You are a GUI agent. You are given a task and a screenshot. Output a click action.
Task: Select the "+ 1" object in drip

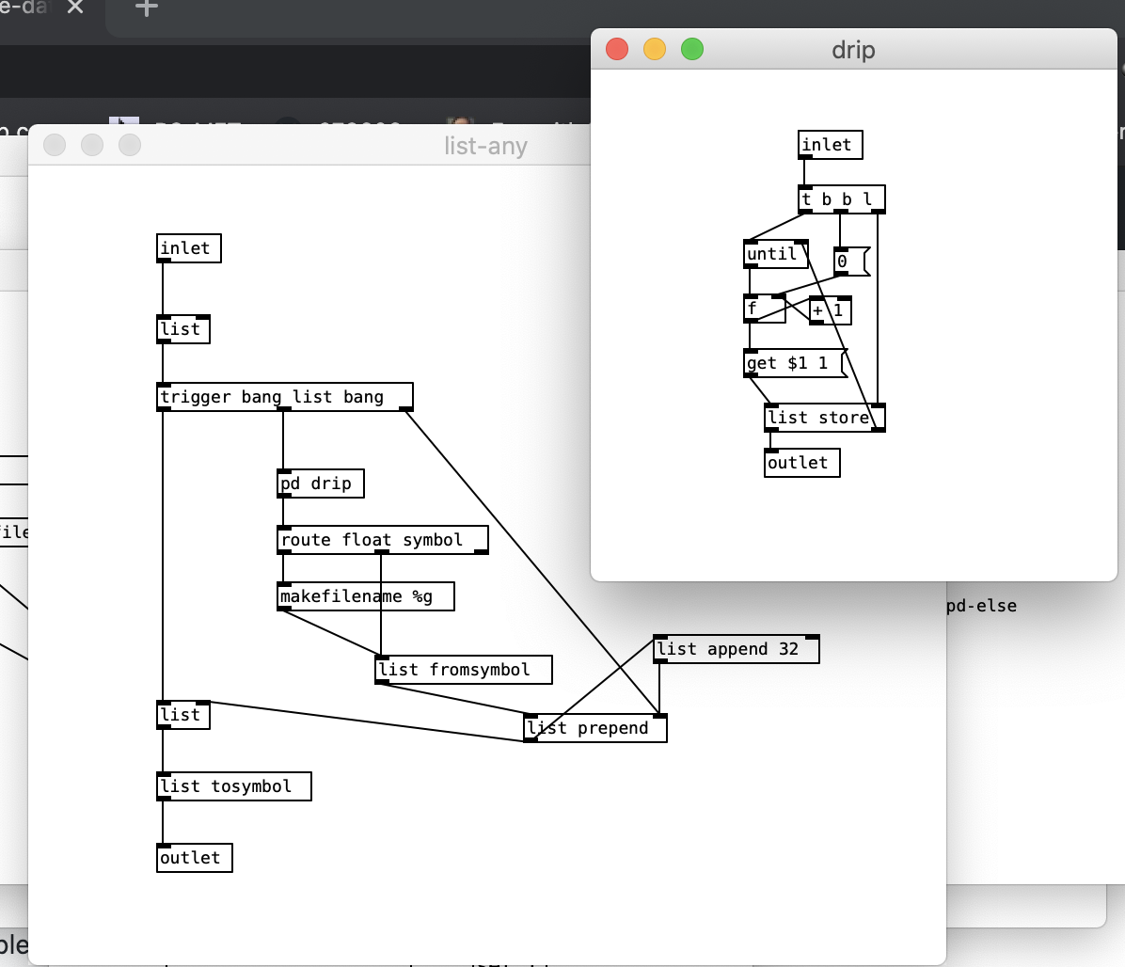pyautogui.click(x=829, y=309)
